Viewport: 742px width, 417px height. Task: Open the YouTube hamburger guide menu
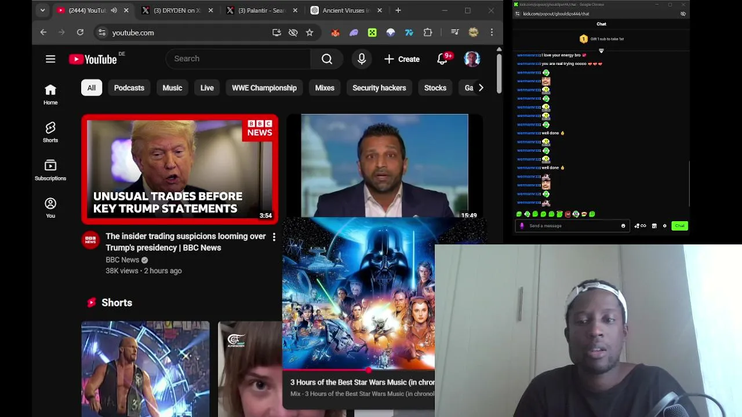[50, 58]
